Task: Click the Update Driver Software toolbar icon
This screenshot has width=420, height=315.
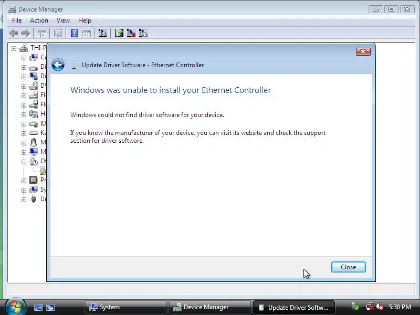Action: (119, 33)
